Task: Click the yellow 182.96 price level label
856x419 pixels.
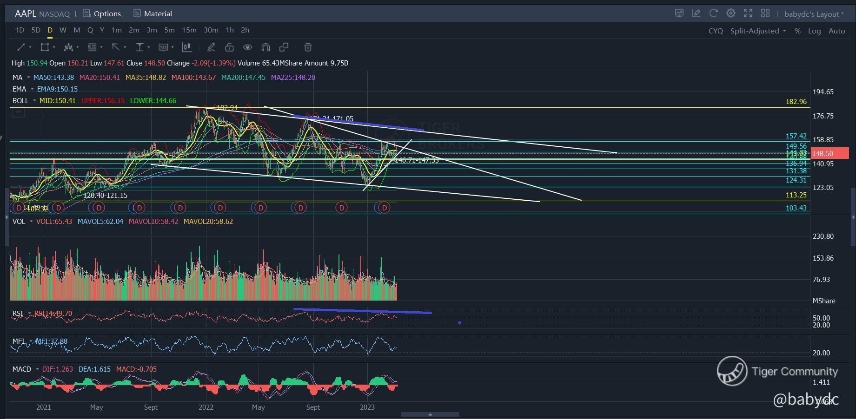Action: 796,102
